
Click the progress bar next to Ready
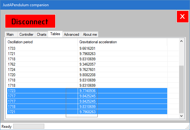pos(29,126)
